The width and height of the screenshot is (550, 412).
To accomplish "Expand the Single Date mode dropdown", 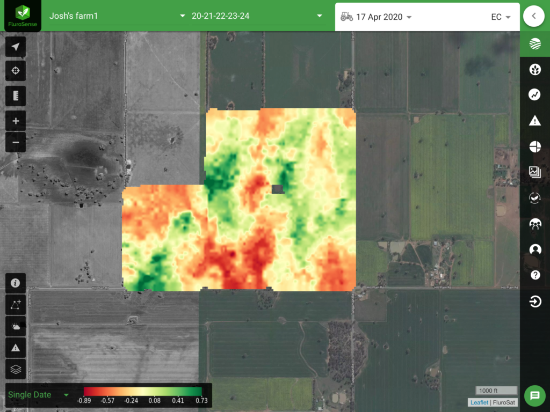I will click(38, 395).
